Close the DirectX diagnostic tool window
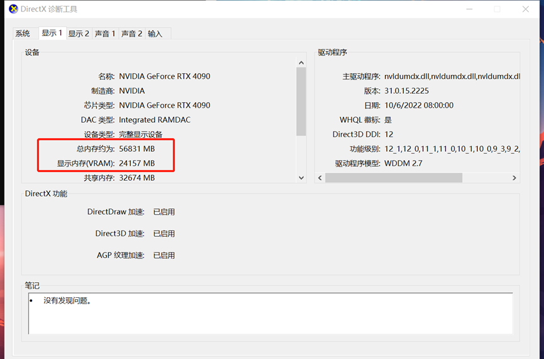This screenshot has width=544, height=359. 526,9
